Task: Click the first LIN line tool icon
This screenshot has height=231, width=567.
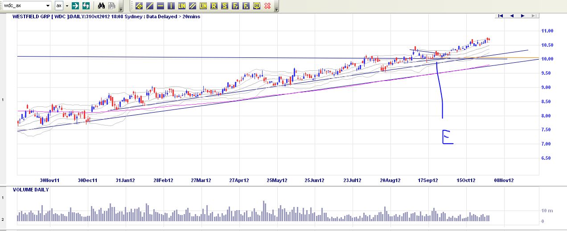Action: (x=182, y=6)
